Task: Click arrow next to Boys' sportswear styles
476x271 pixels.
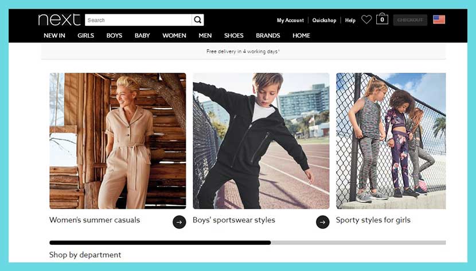Action: coord(323,222)
